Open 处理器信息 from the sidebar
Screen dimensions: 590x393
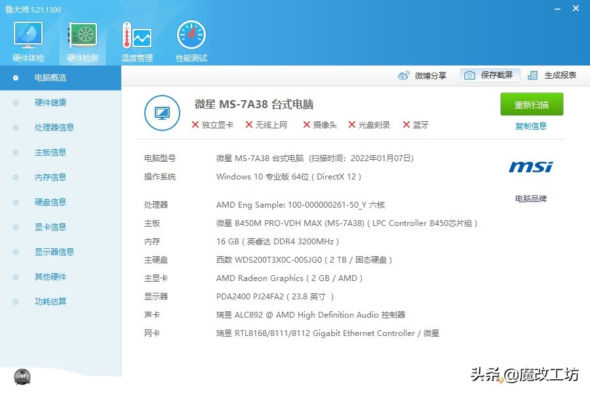52,127
